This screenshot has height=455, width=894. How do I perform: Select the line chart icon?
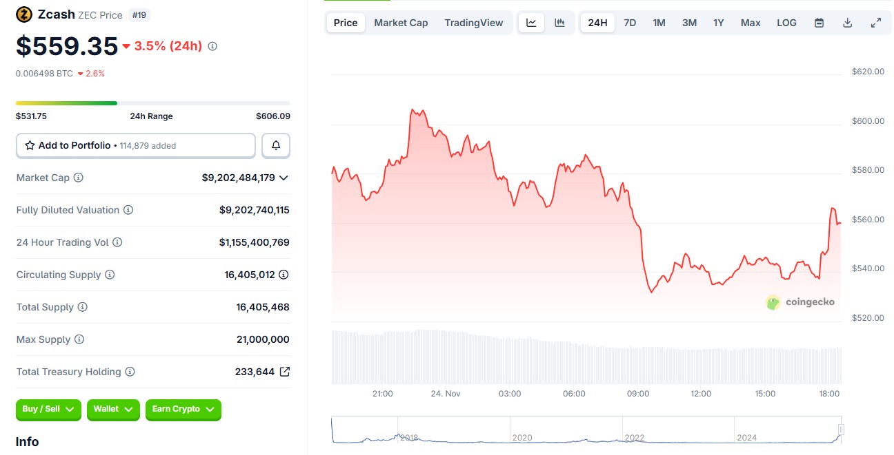[530, 22]
